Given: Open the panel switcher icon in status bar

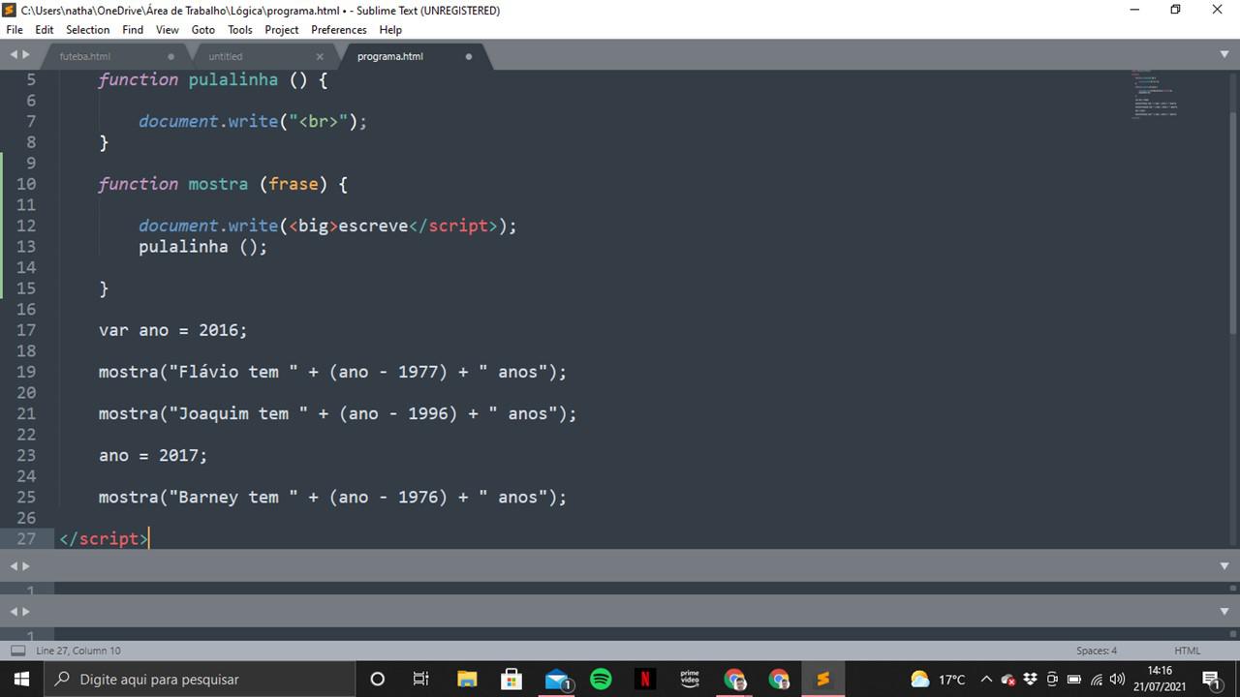Looking at the screenshot, I should (x=17, y=651).
